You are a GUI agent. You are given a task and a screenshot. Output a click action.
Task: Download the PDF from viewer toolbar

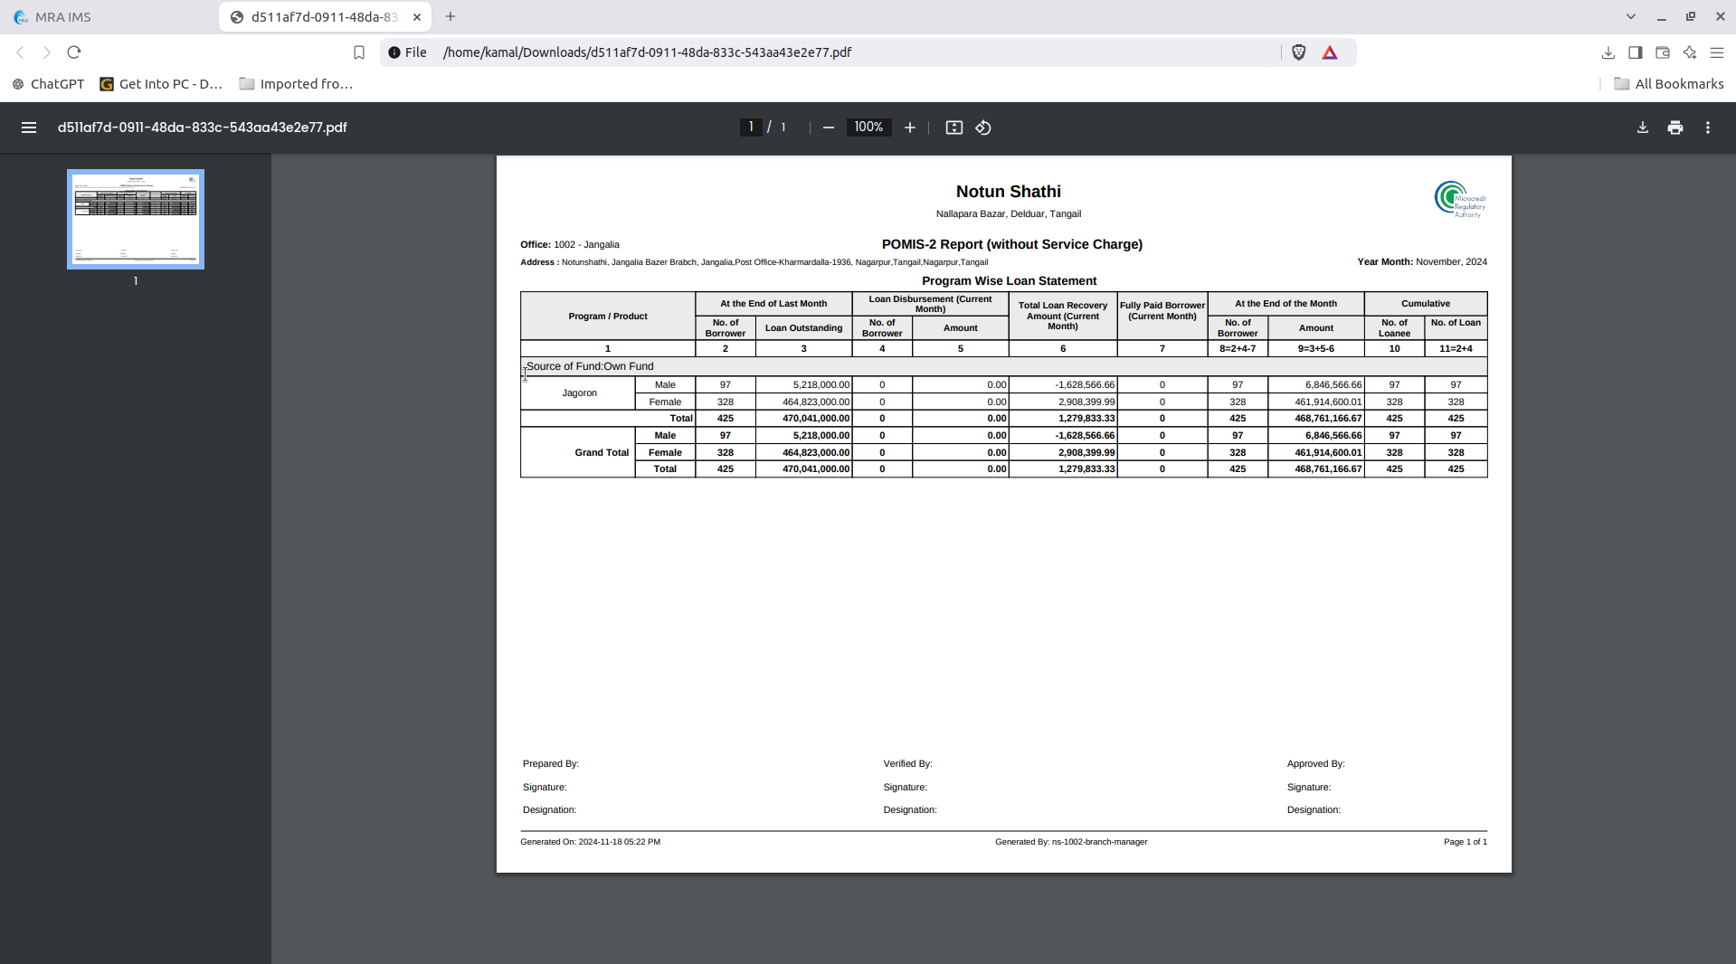pyautogui.click(x=1643, y=128)
